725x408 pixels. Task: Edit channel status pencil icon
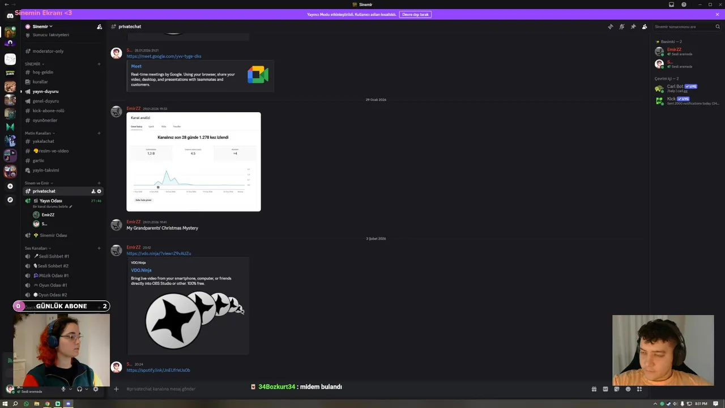pyautogui.click(x=71, y=206)
